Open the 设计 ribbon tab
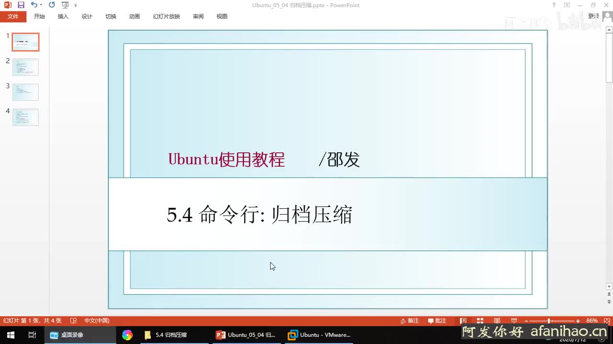Viewport: 613px width, 344px height. 87,16
